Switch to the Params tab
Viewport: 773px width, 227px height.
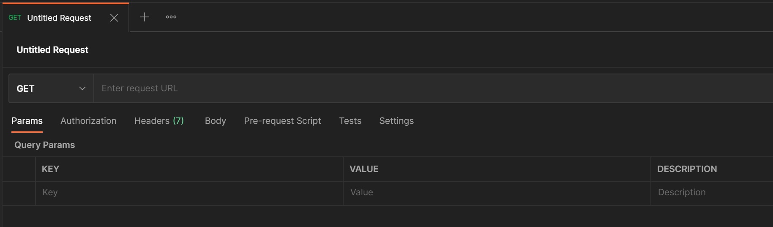pyautogui.click(x=27, y=121)
